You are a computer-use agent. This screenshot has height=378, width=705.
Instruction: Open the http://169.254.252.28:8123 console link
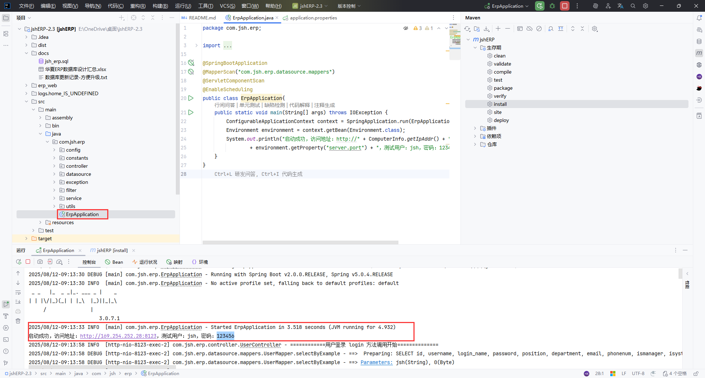click(118, 336)
